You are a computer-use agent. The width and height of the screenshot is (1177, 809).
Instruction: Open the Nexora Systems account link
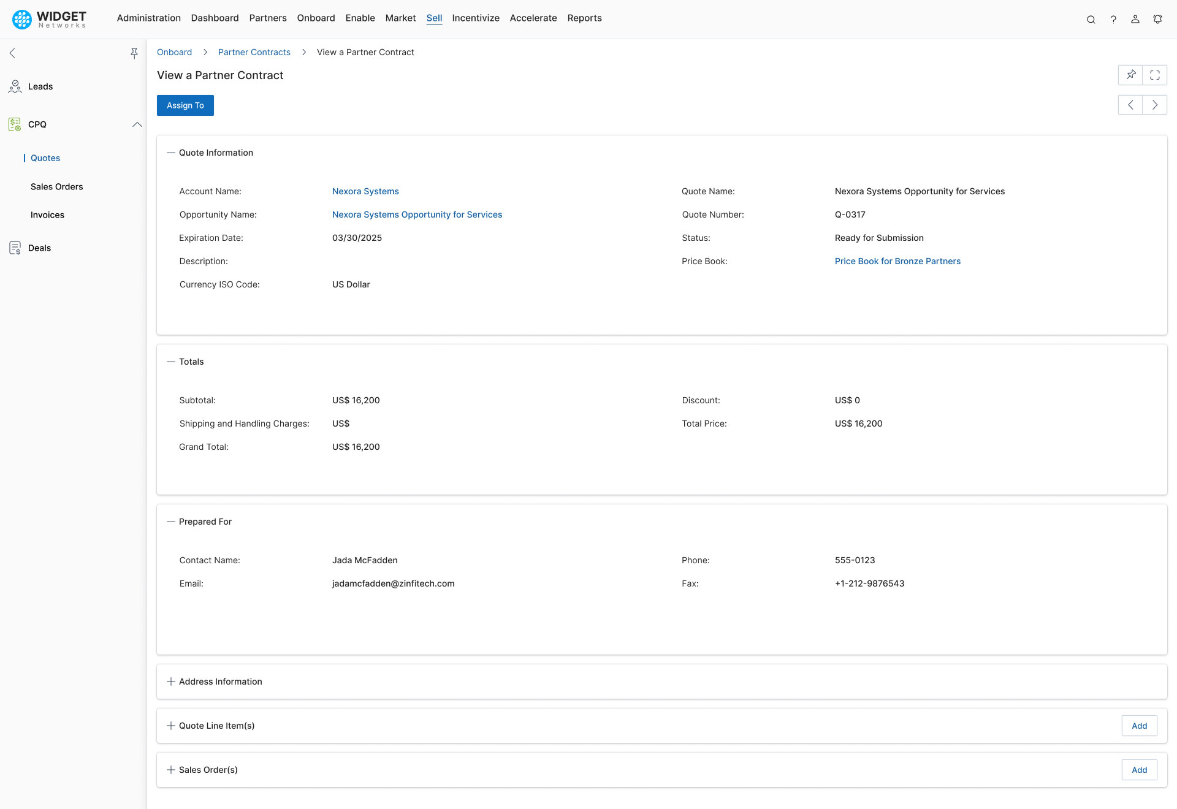(365, 191)
